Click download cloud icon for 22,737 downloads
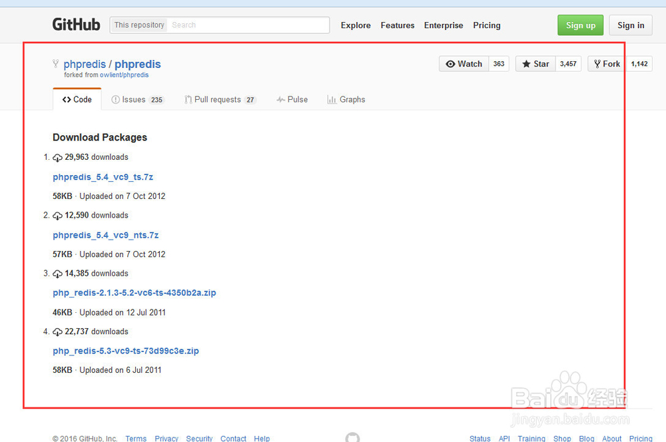 point(57,332)
